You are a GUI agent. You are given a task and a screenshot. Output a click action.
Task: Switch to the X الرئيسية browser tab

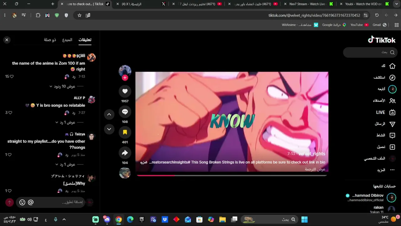pyautogui.click(x=140, y=4)
